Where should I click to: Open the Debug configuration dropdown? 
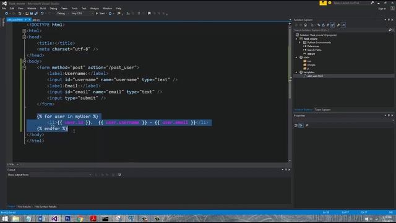tap(62, 14)
